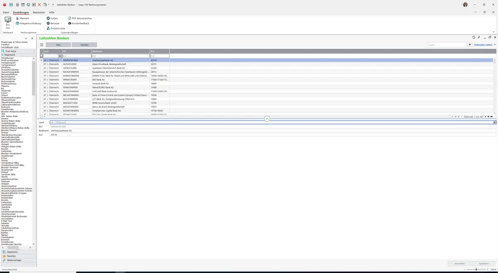Open the quick access toolbar customize arrow
The width and height of the screenshot is (498, 273).
[53, 4]
